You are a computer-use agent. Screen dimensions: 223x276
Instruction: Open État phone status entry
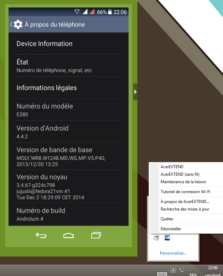[69, 66]
